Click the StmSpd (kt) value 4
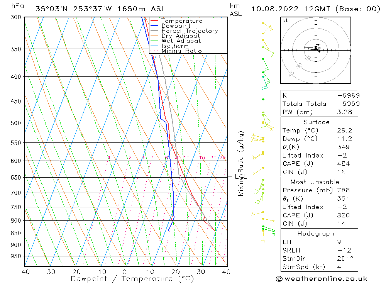Viewport: 386px width, 283px height. pos(339,267)
